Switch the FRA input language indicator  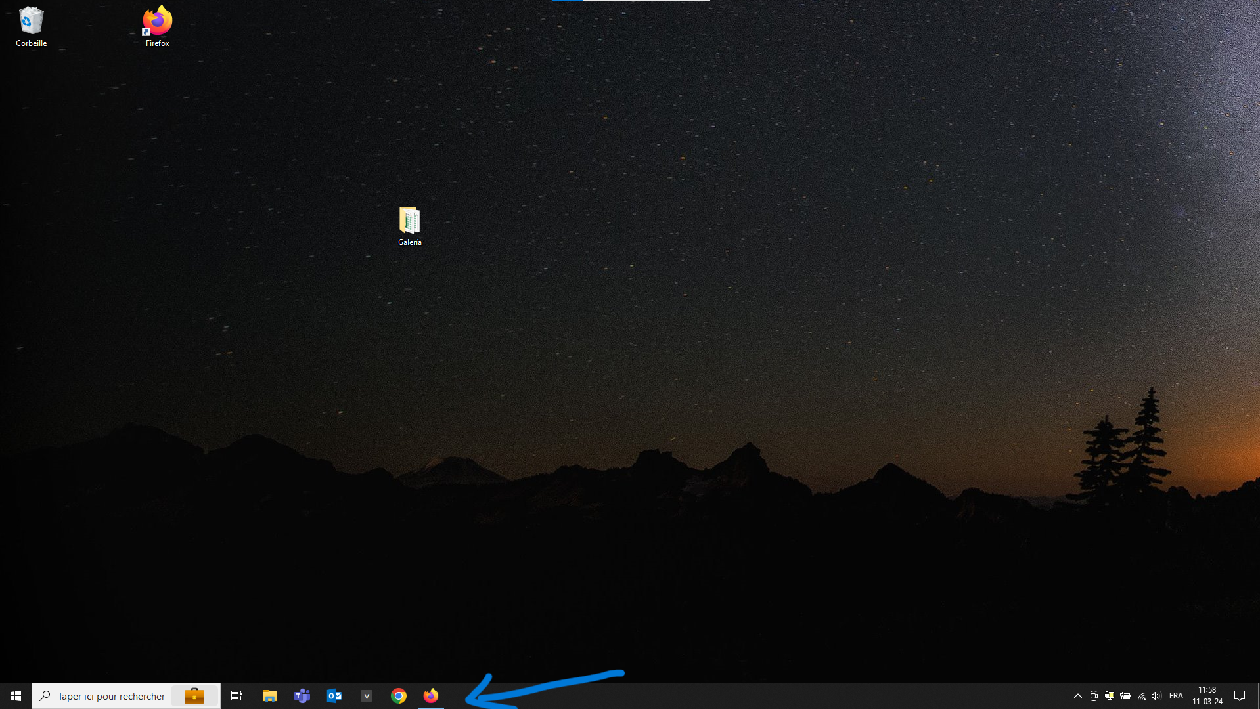[1176, 696]
